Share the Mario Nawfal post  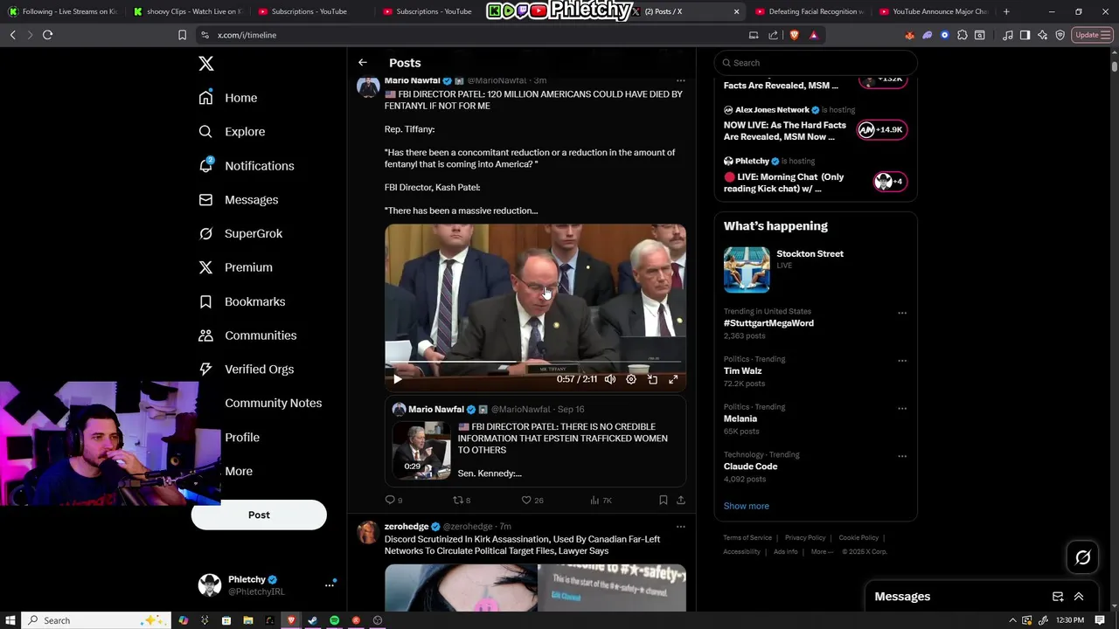click(680, 500)
